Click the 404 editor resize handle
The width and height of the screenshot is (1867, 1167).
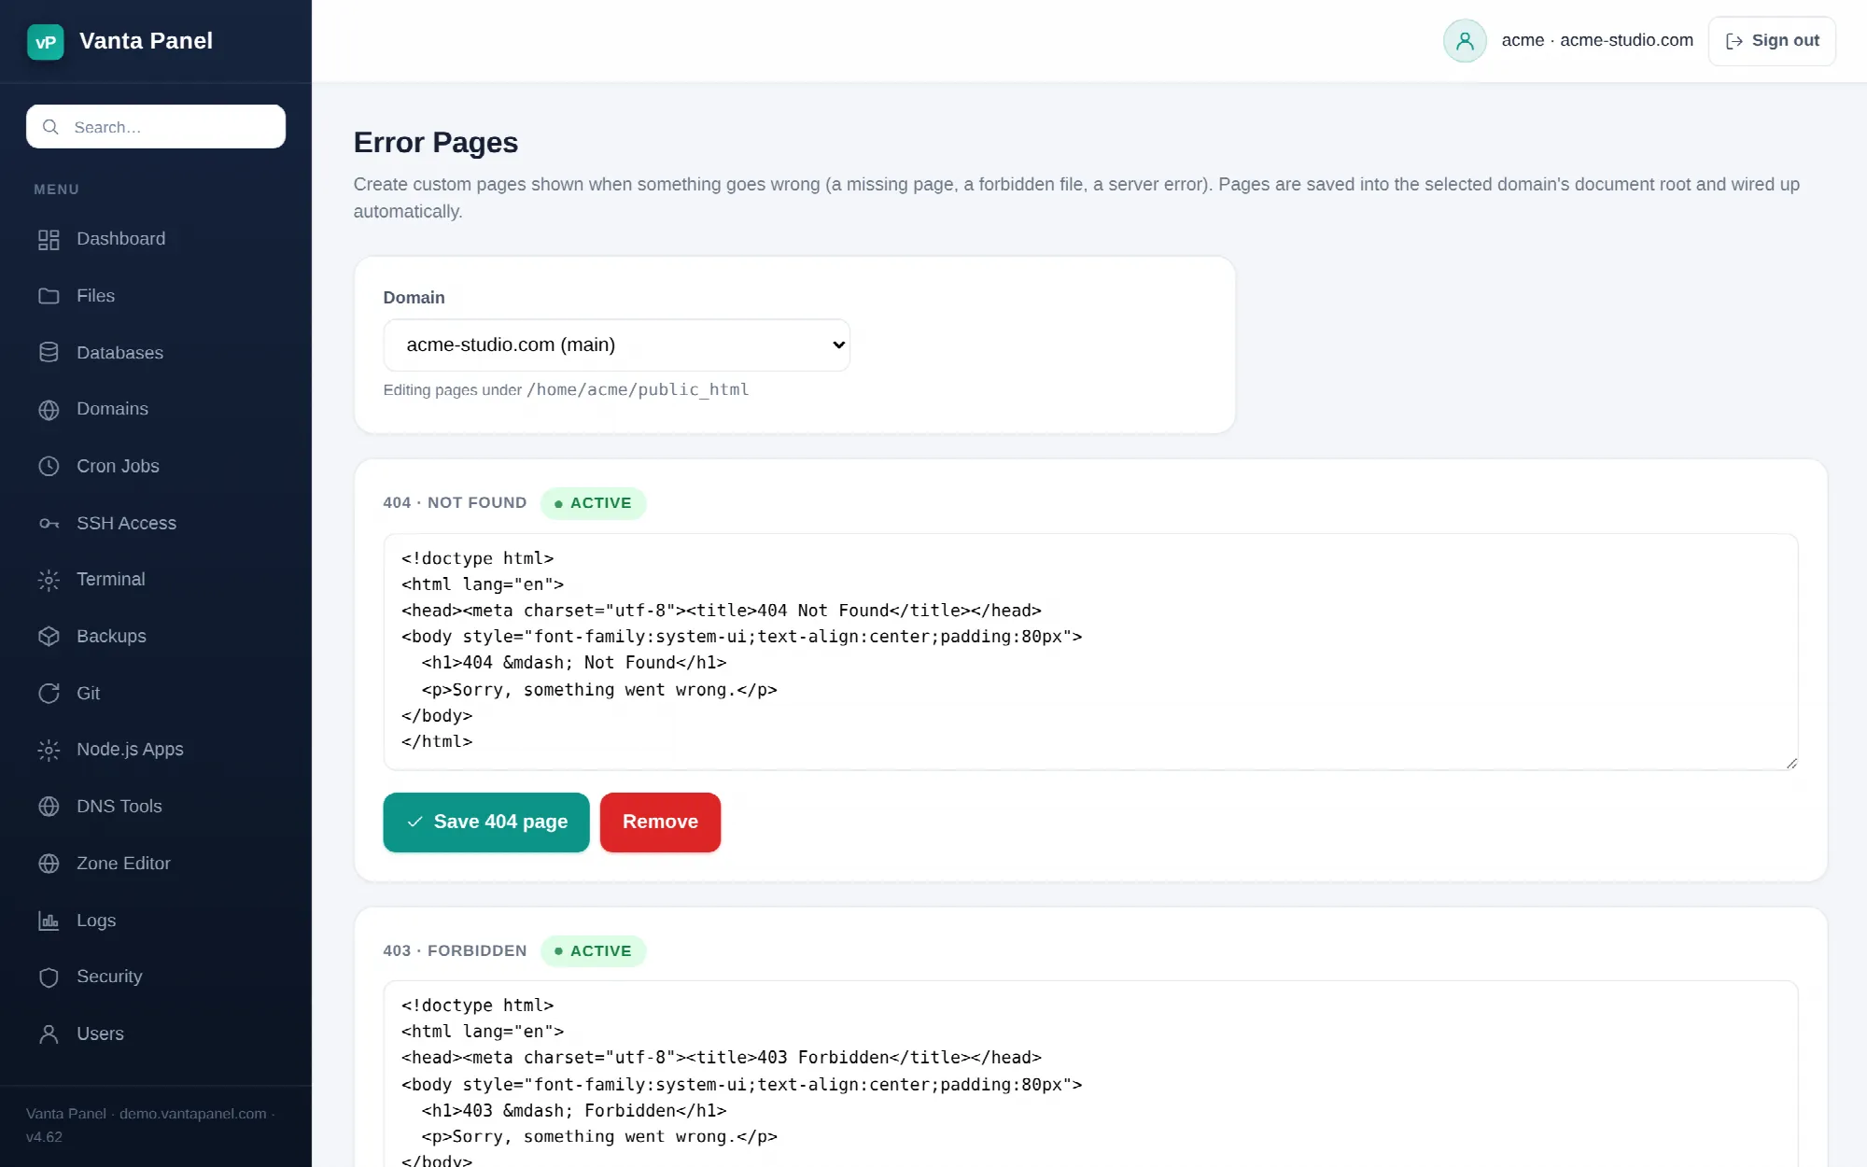coord(1790,763)
